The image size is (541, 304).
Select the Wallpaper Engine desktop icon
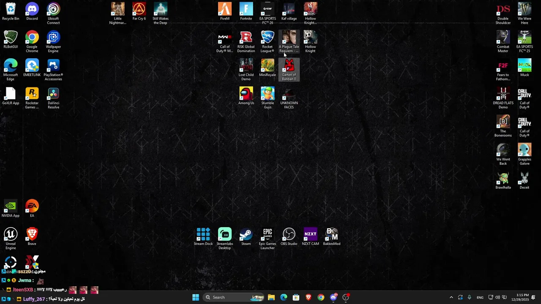click(x=53, y=42)
